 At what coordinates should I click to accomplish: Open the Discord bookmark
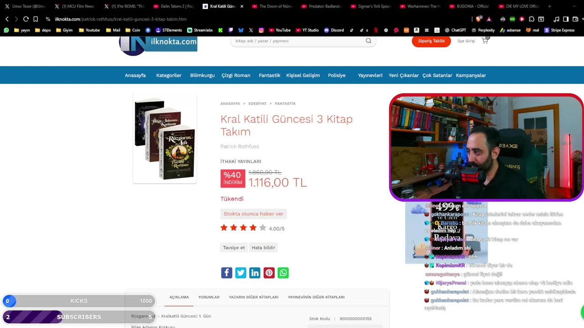point(334,30)
